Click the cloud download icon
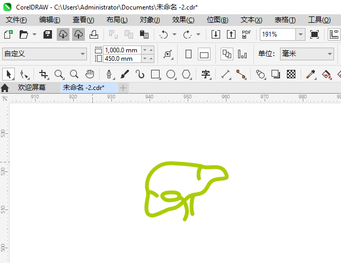 tap(63, 34)
